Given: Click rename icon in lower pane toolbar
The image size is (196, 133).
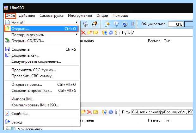Looking at the screenshot, I should point(96,112).
